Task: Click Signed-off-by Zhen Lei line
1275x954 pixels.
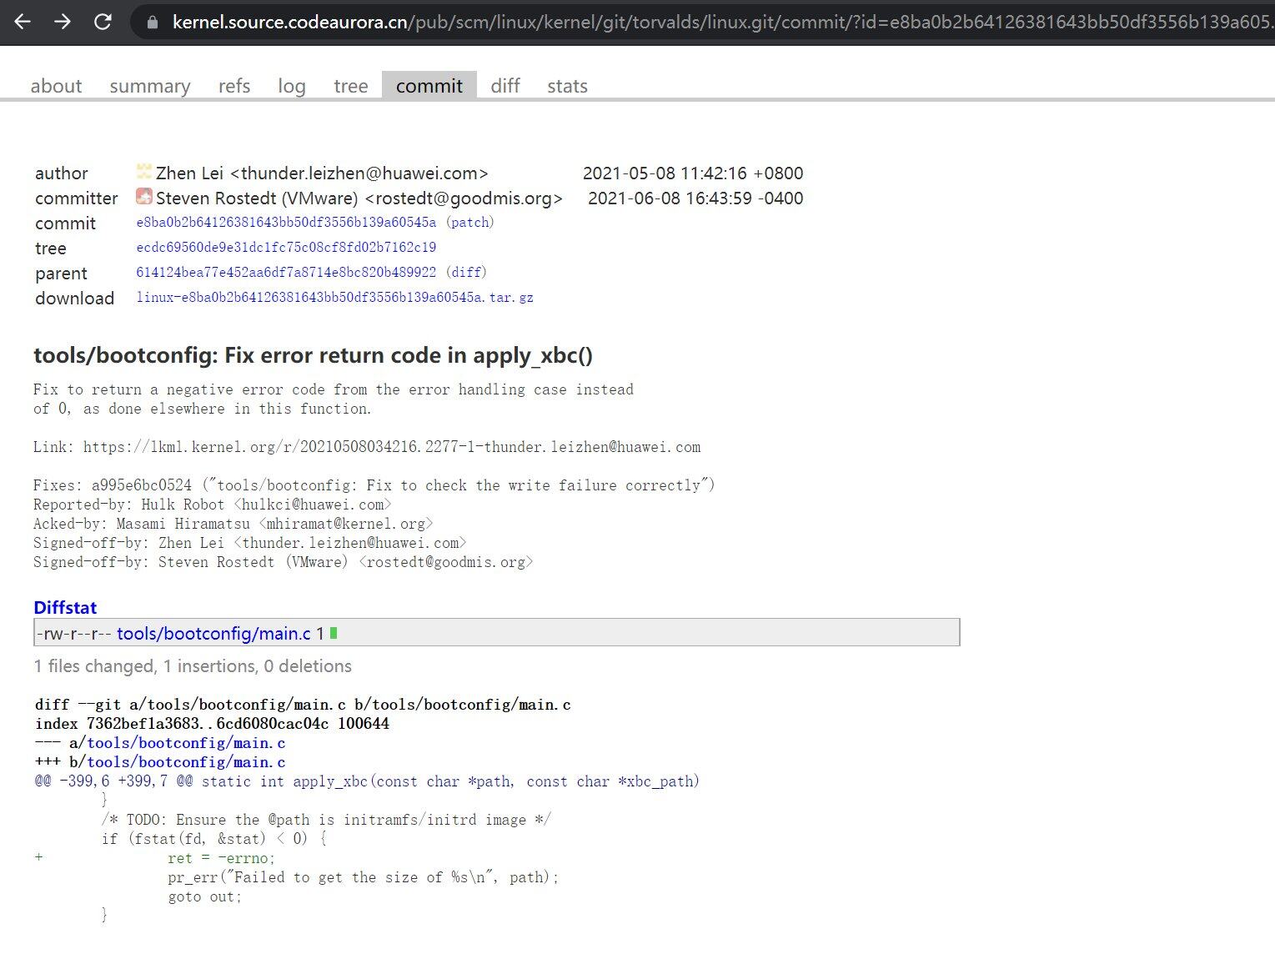Action: (250, 543)
